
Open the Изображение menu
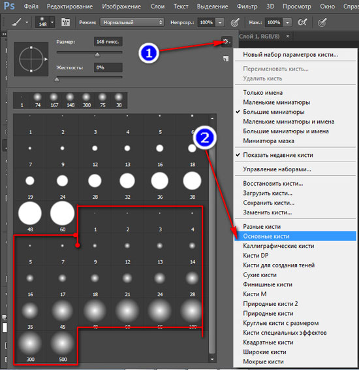[121, 7]
